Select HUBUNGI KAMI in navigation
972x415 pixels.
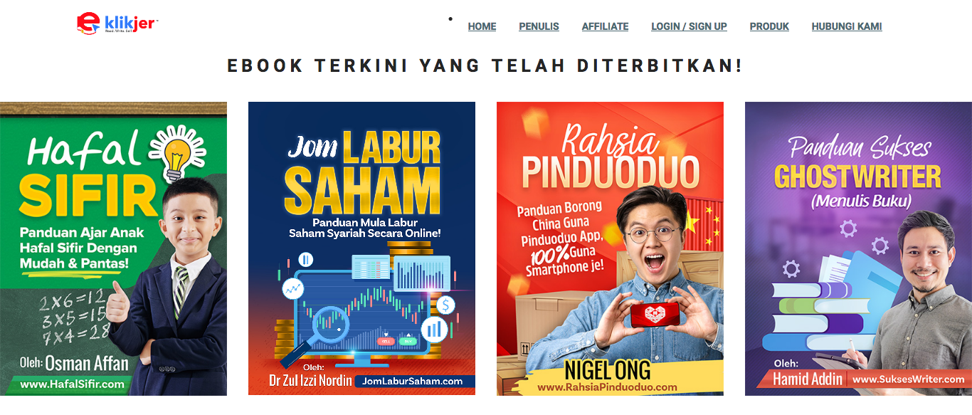coord(847,26)
